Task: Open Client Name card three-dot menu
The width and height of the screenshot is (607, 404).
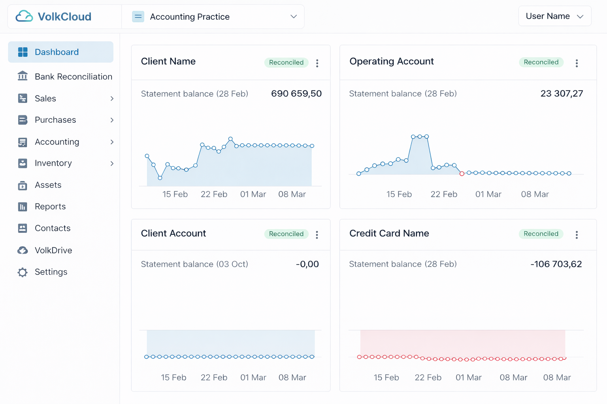Action: tap(317, 63)
